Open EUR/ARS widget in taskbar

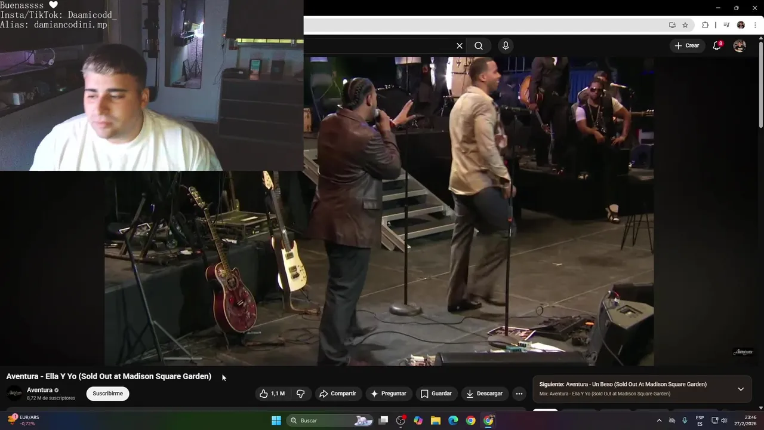tap(24, 420)
